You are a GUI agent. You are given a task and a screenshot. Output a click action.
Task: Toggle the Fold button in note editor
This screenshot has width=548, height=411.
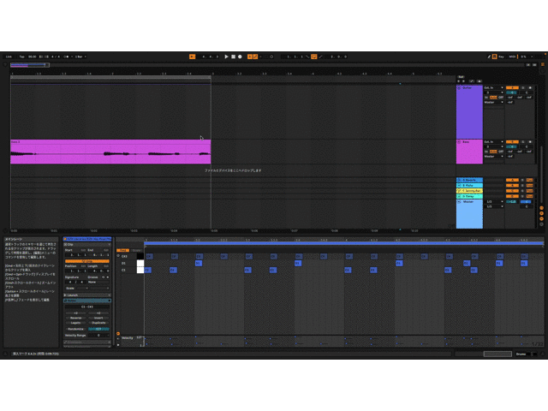pyautogui.click(x=122, y=250)
